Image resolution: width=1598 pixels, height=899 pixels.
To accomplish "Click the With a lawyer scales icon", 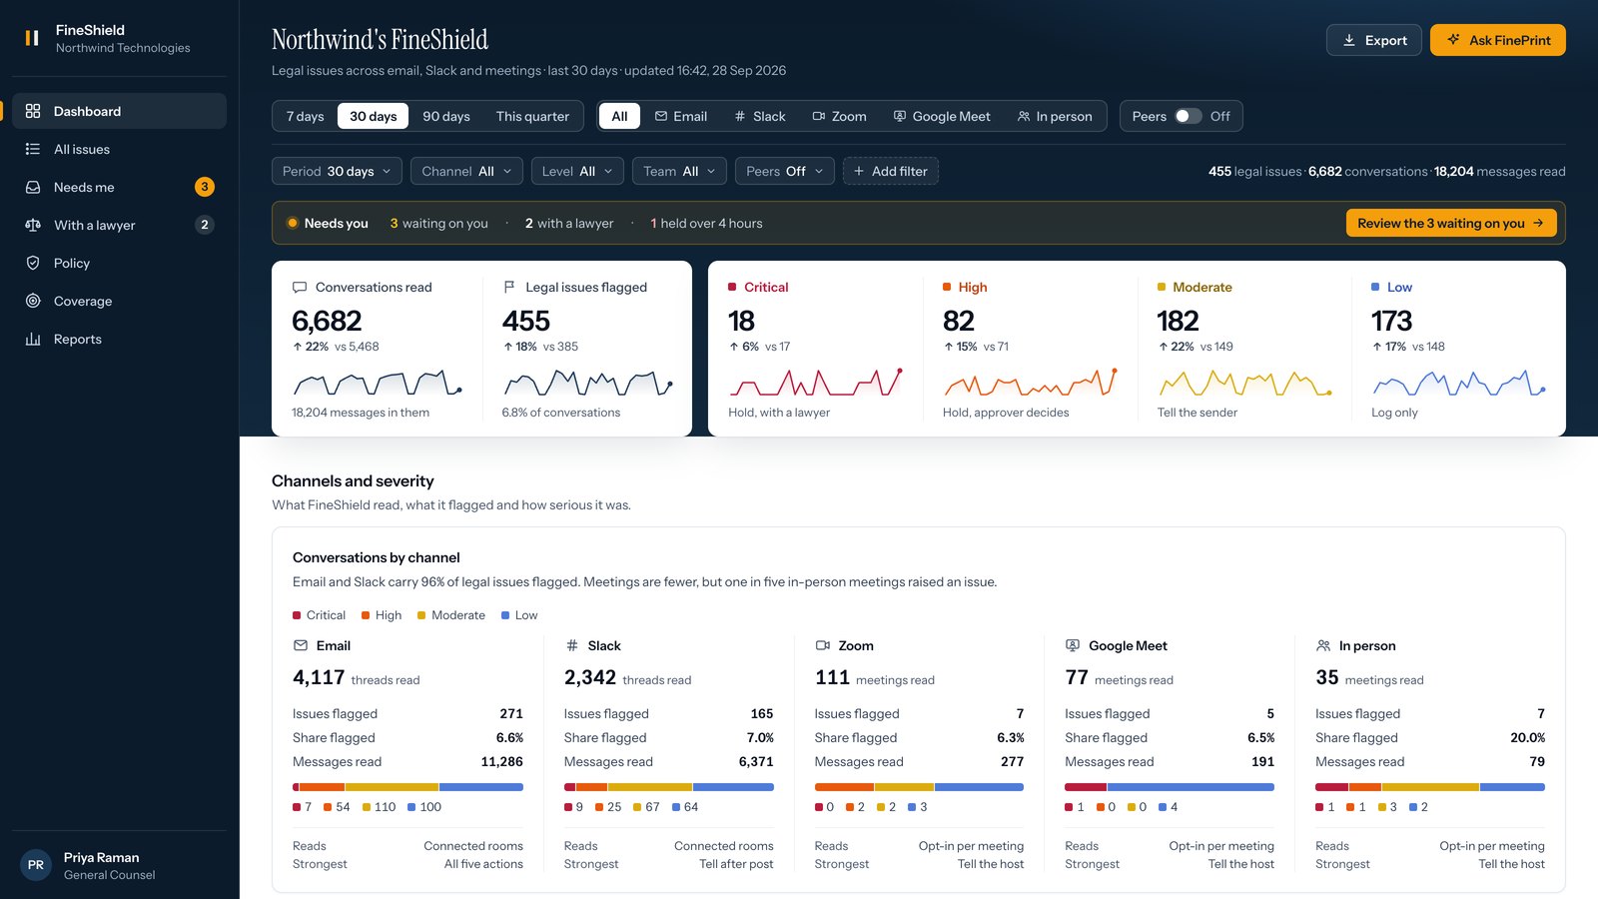I will pyautogui.click(x=33, y=225).
